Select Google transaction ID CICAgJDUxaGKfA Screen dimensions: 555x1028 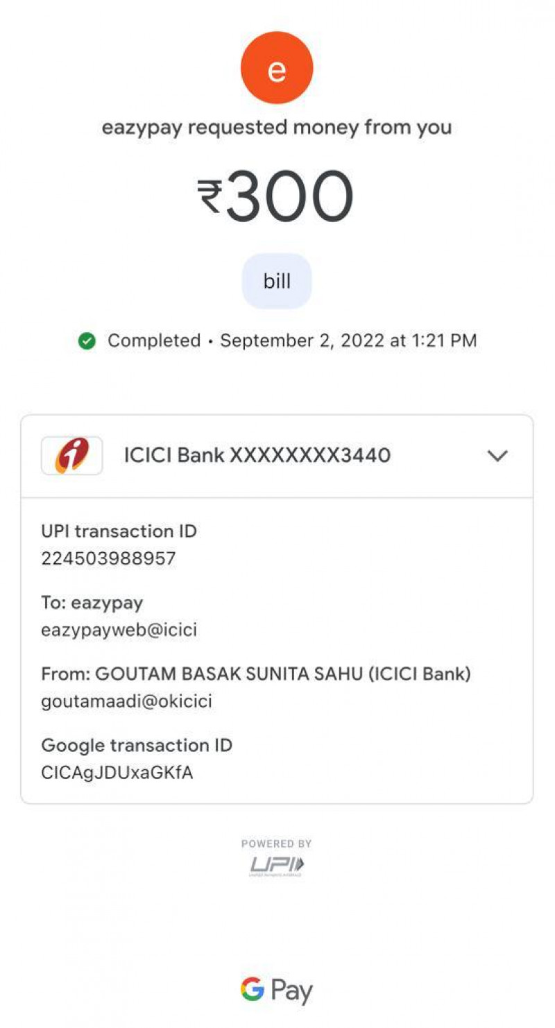click(117, 773)
